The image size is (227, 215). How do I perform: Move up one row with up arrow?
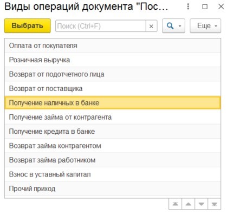click(x=189, y=204)
